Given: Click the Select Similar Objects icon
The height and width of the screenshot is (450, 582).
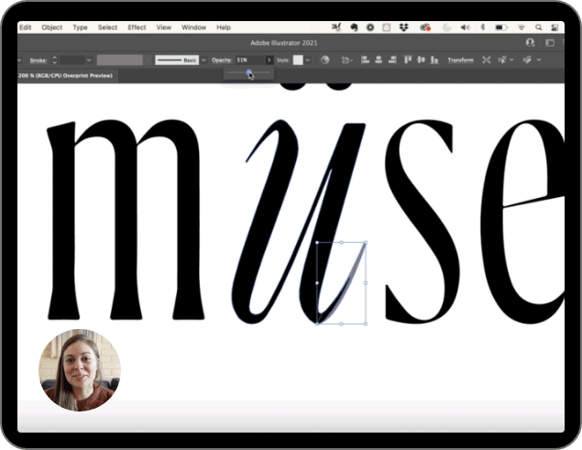Looking at the screenshot, I should (502, 60).
